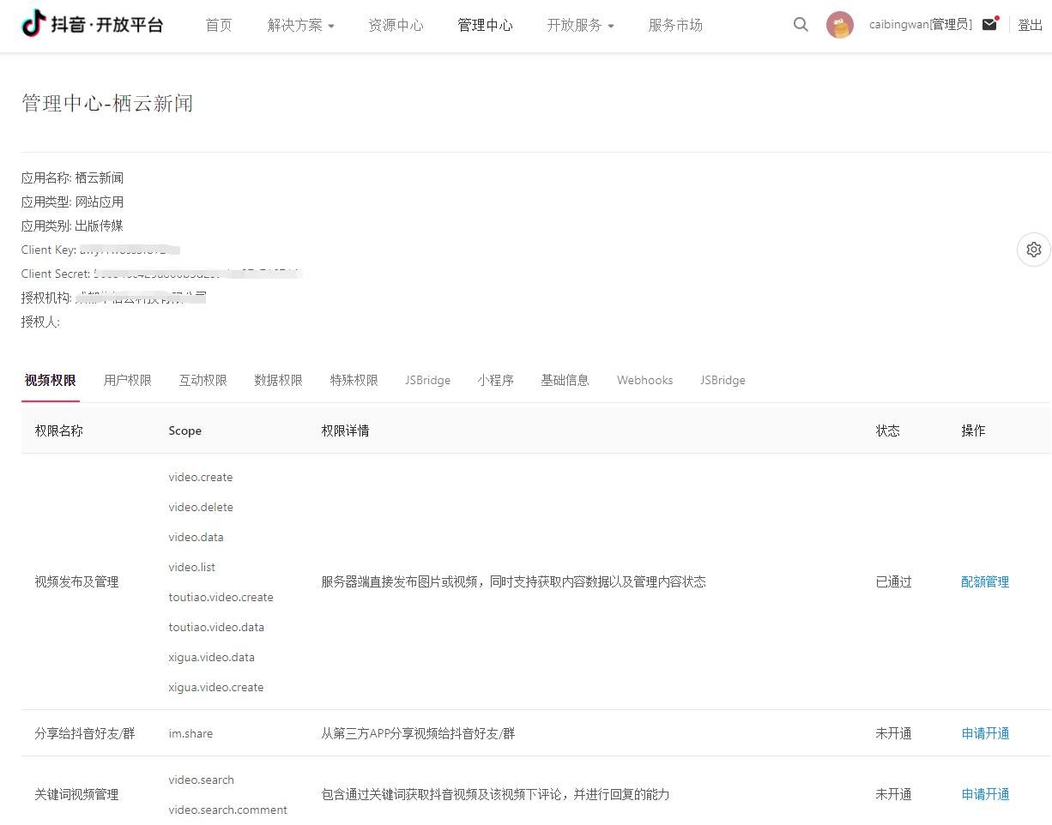Image resolution: width=1052 pixels, height=825 pixels.
Task: Expand the 解决方案 dropdown menu
Action: click(300, 26)
